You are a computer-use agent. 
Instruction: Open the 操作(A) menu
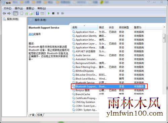[x=19, y=8]
